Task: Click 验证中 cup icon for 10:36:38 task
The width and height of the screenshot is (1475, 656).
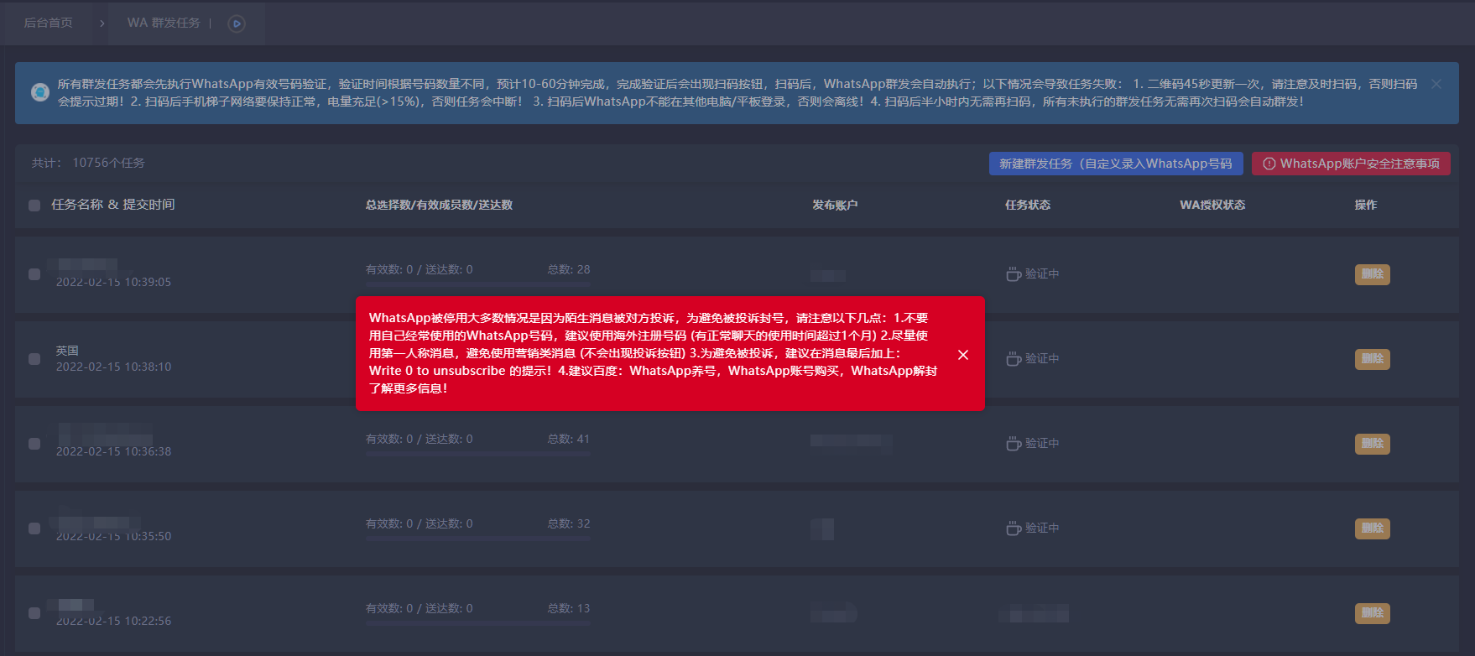Action: click(x=1014, y=444)
